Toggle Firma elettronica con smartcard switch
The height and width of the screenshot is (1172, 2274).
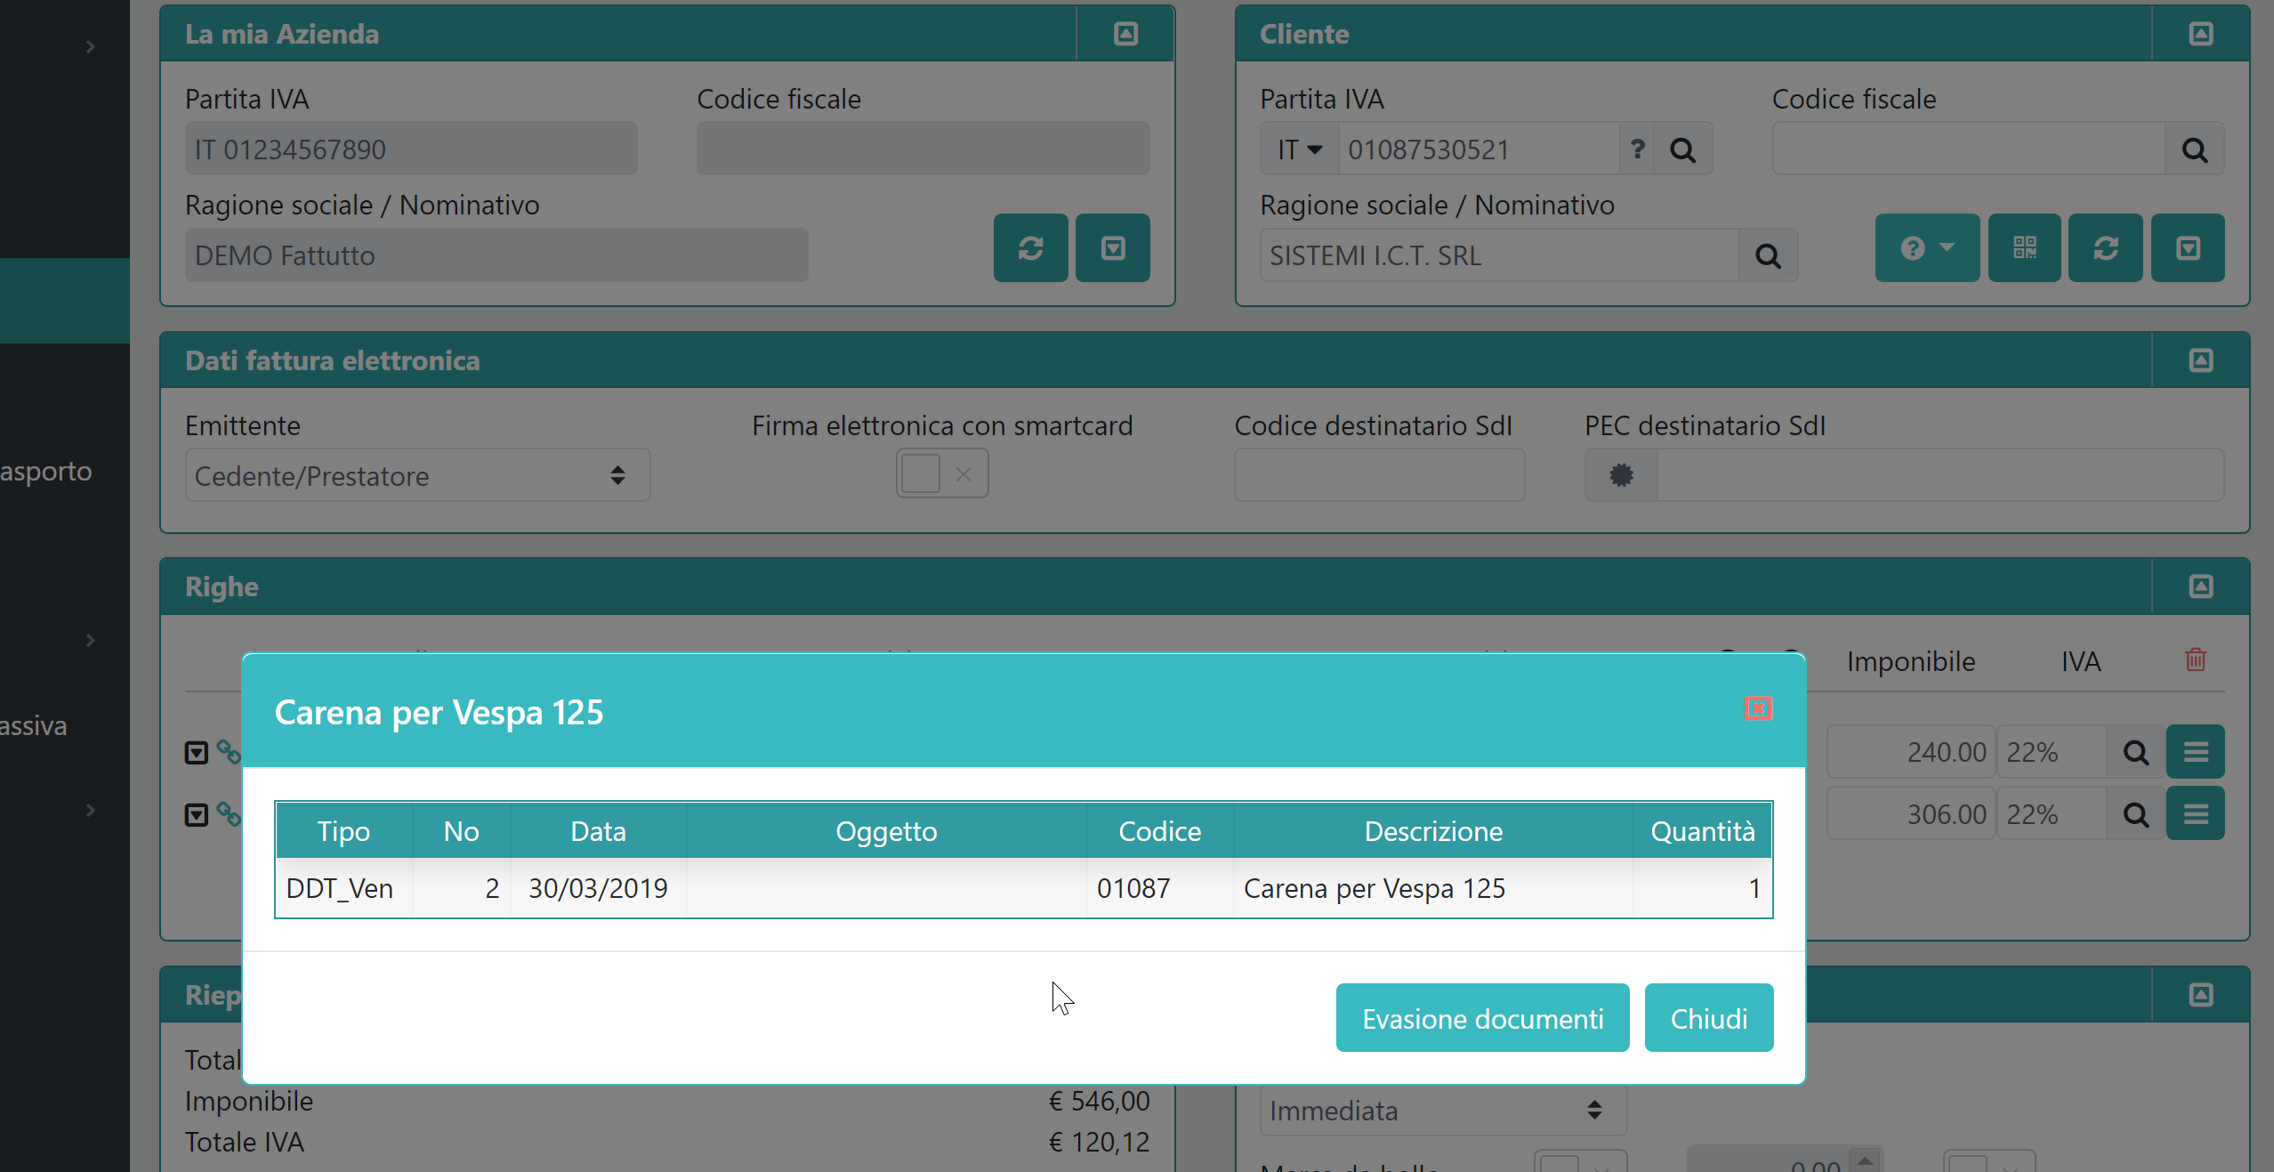tap(941, 474)
